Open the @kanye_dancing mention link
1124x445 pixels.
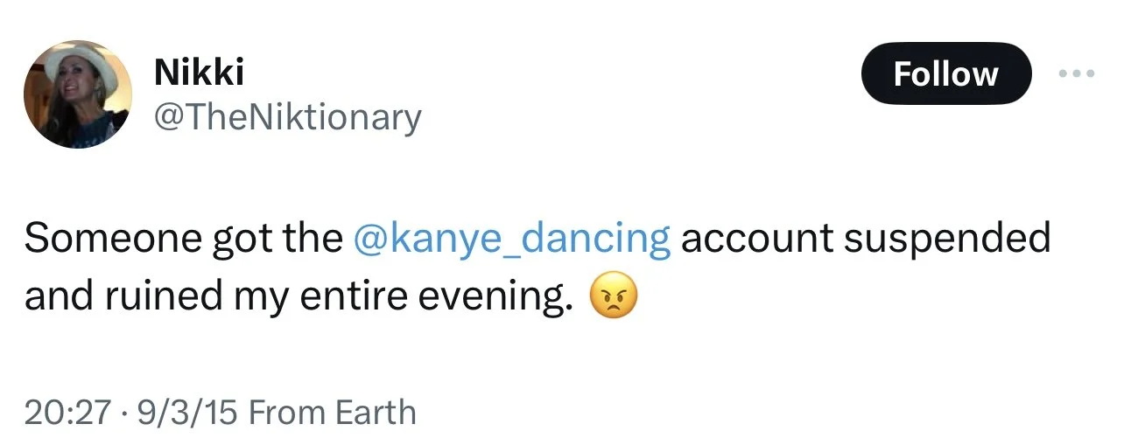pos(511,239)
